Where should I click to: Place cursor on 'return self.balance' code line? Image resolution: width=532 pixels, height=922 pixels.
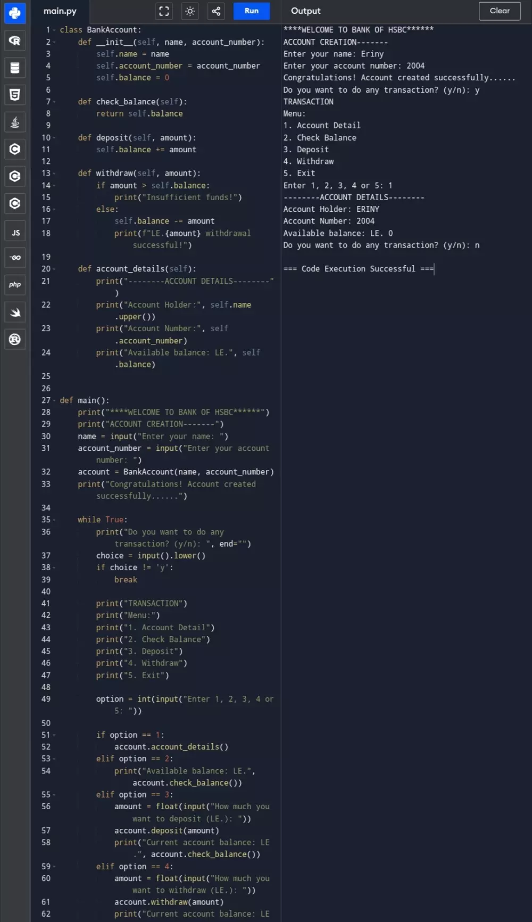pos(139,114)
